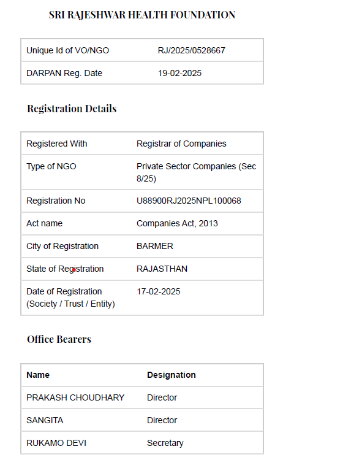Click the Designation column header
Viewport: 362px width, 468px height.
tap(172, 375)
